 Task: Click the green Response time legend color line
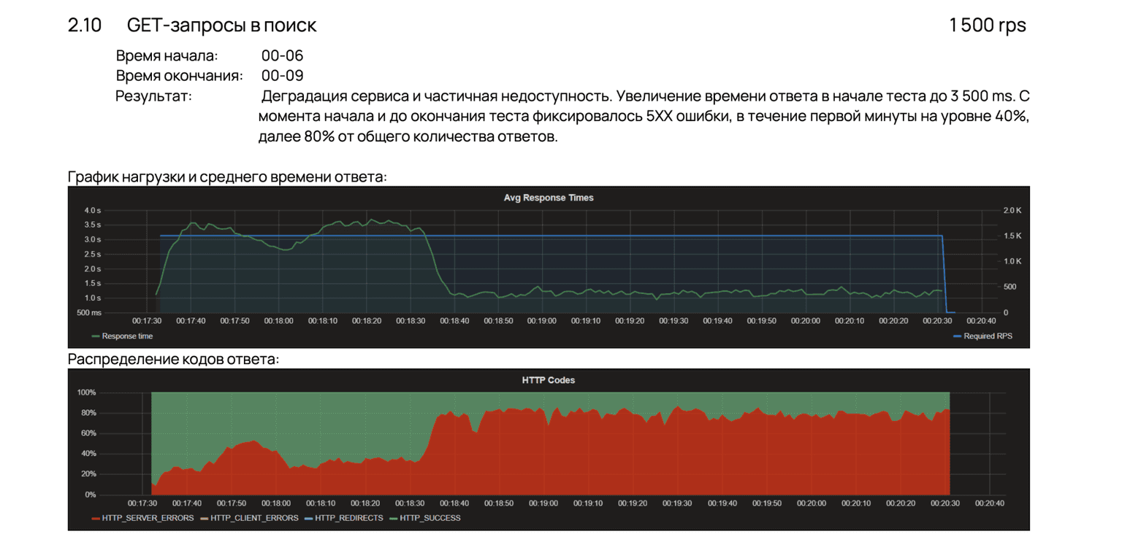click(96, 336)
